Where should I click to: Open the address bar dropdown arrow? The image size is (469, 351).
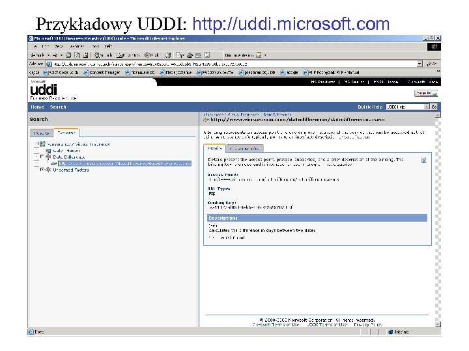click(x=419, y=64)
